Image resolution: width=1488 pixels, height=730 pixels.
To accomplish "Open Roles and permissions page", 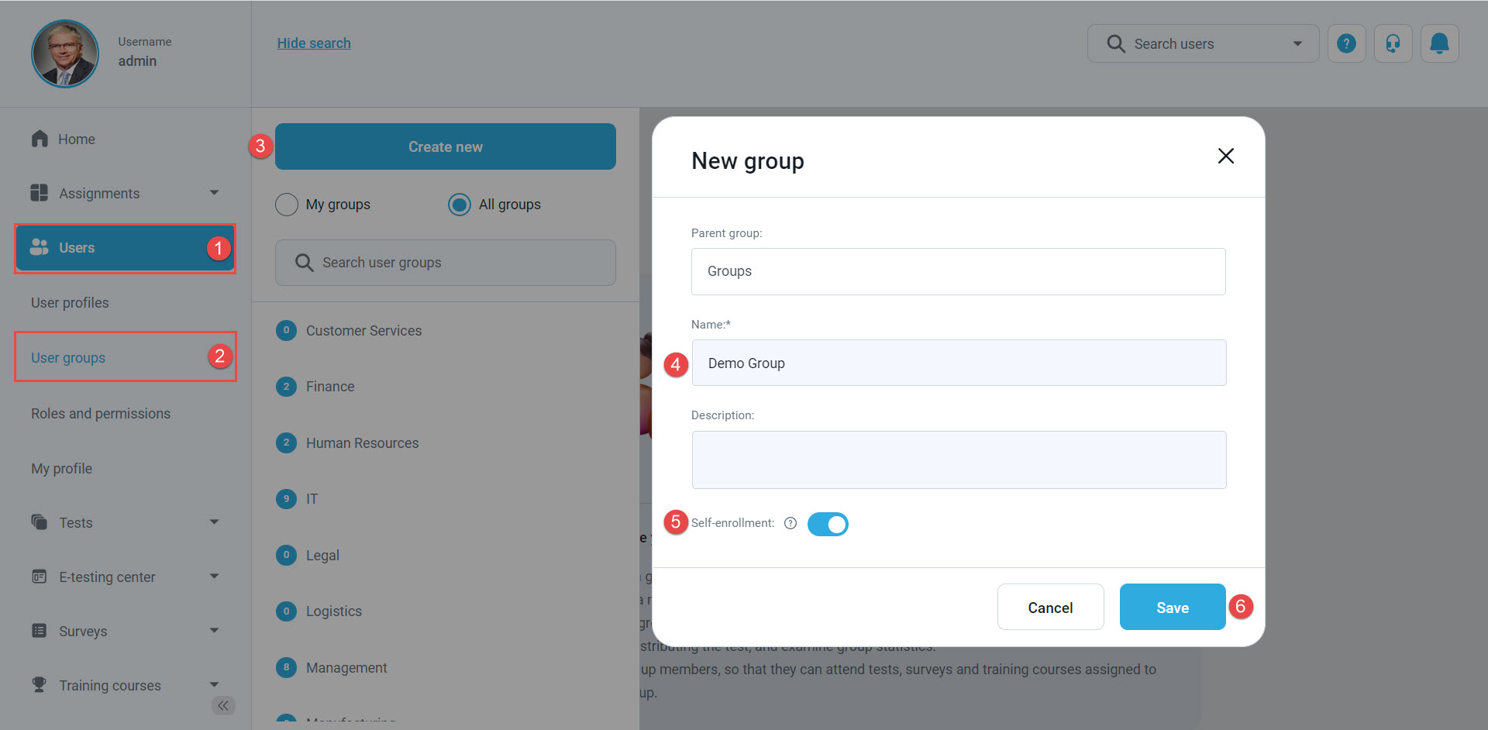I will (101, 414).
